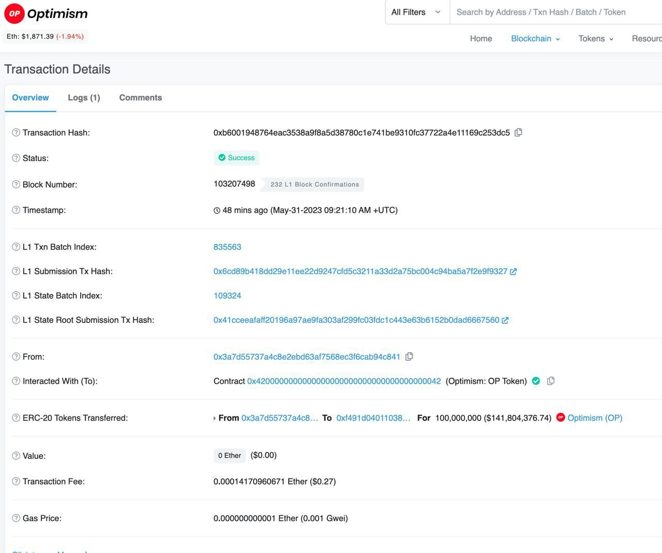Screen dimensions: 662x553
Task: Open L1 Txn Batch Index 835563
Action: tap(228, 247)
